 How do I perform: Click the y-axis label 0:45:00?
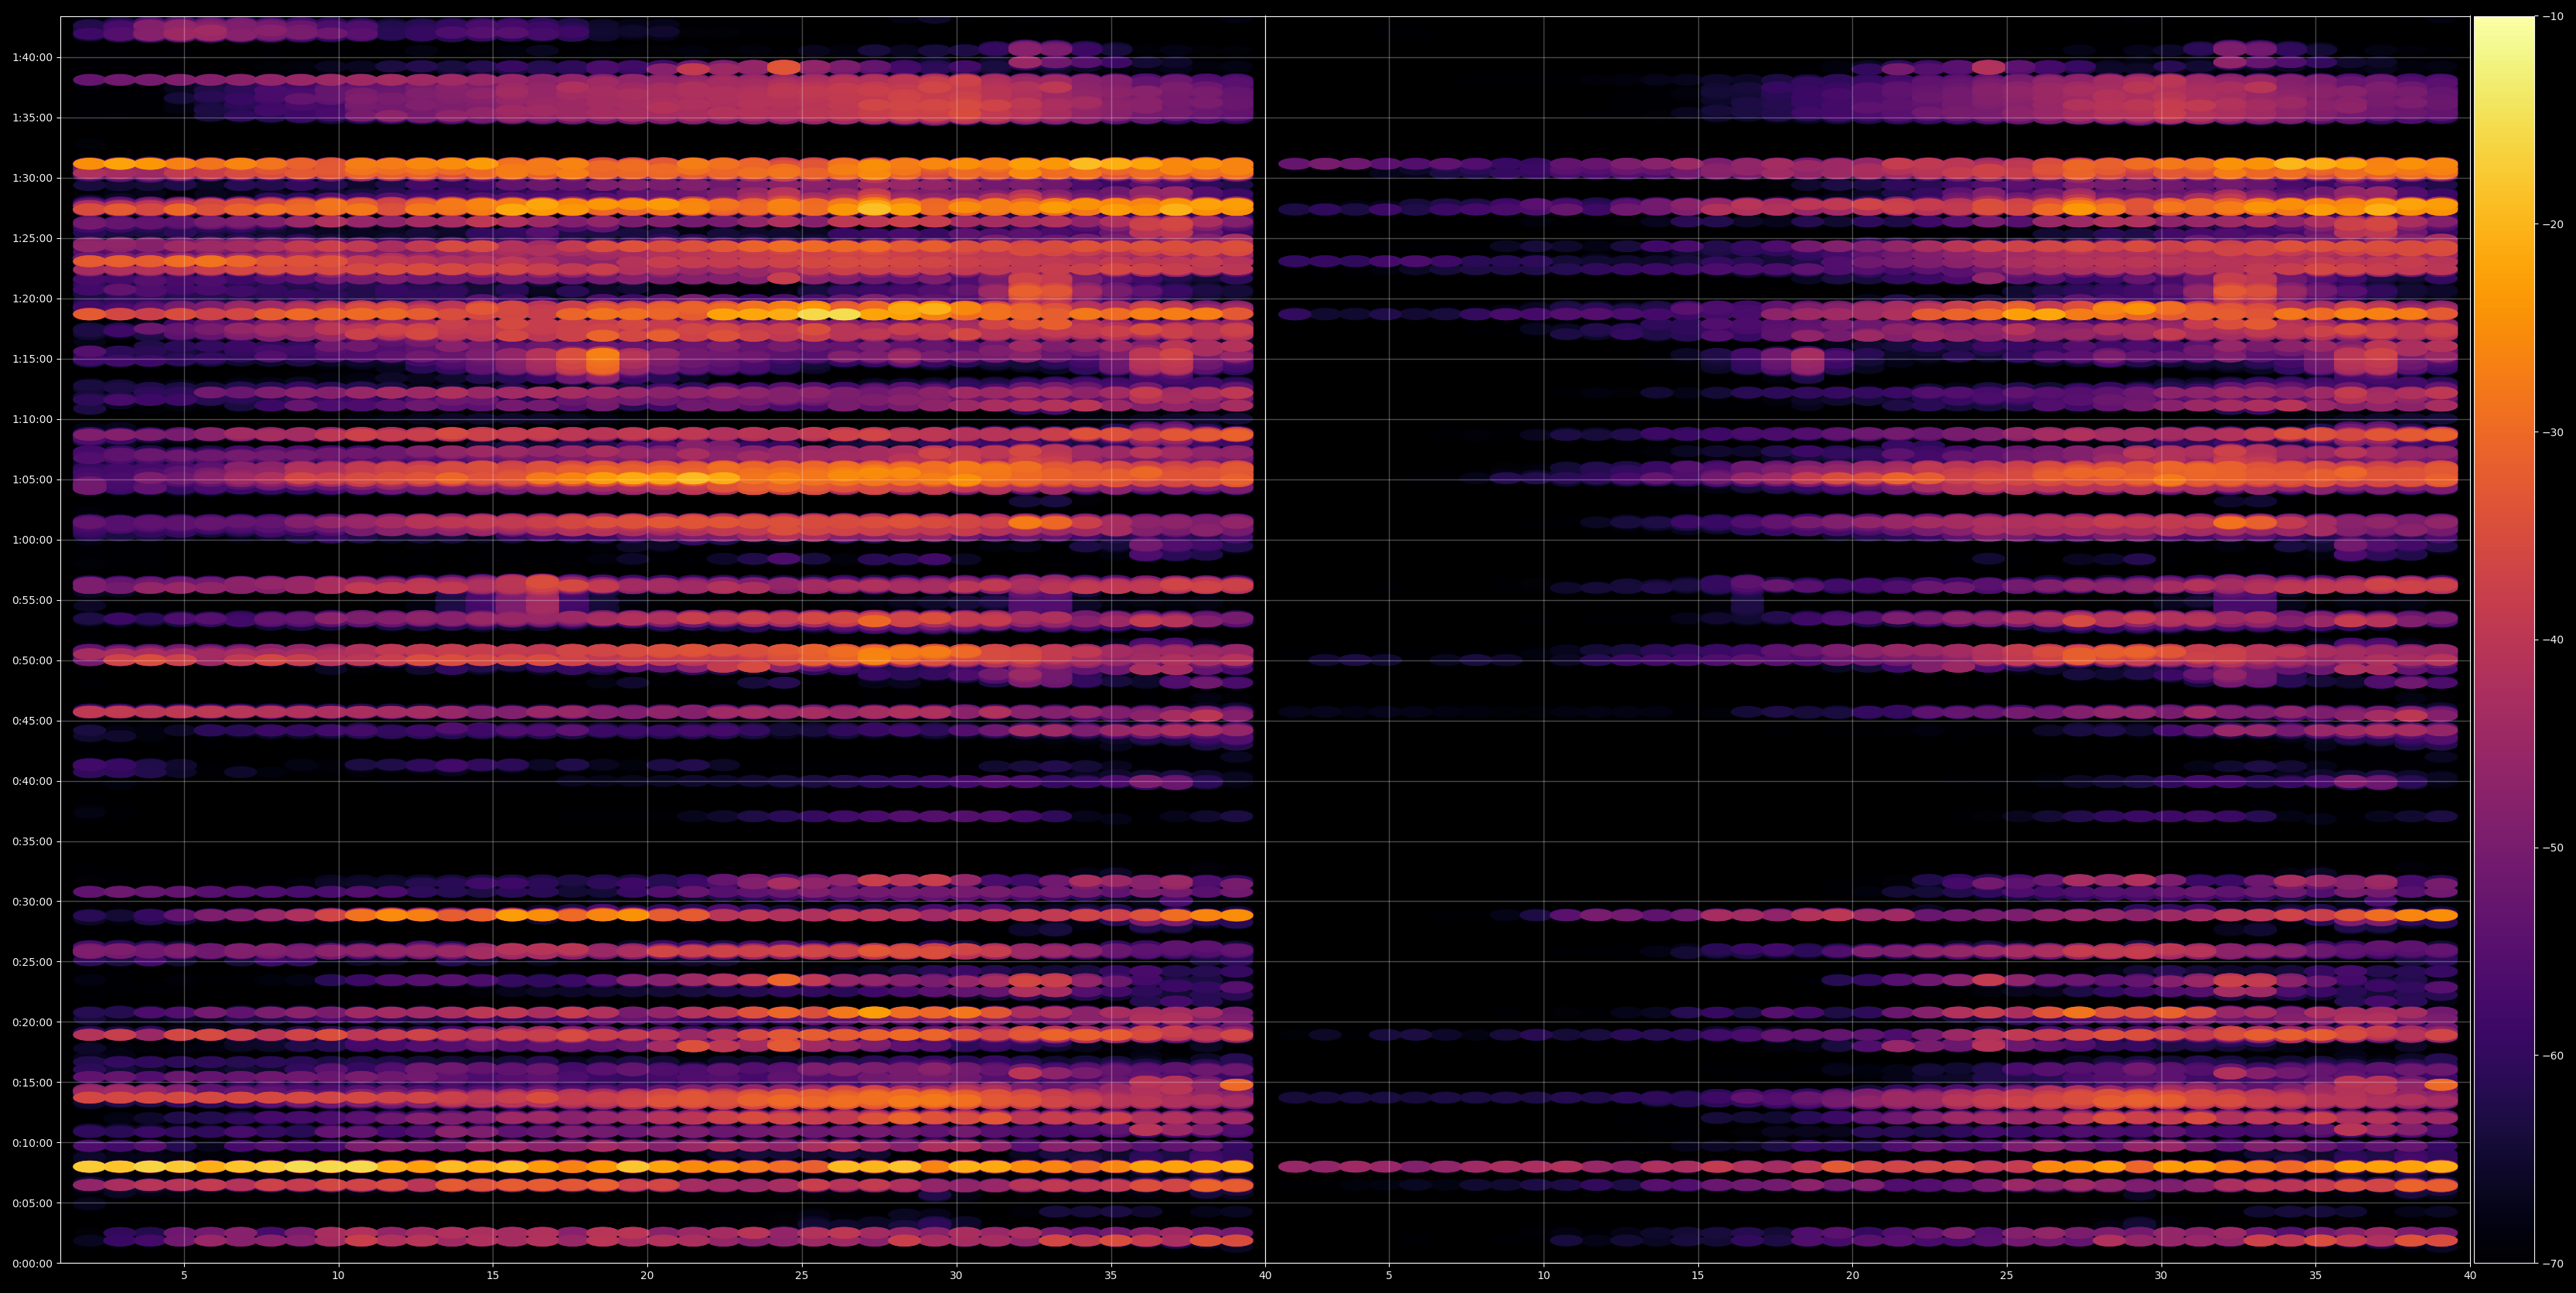pos(32,721)
